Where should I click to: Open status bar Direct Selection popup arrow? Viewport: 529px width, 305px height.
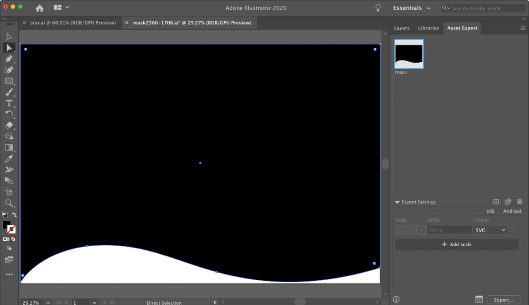215,302
